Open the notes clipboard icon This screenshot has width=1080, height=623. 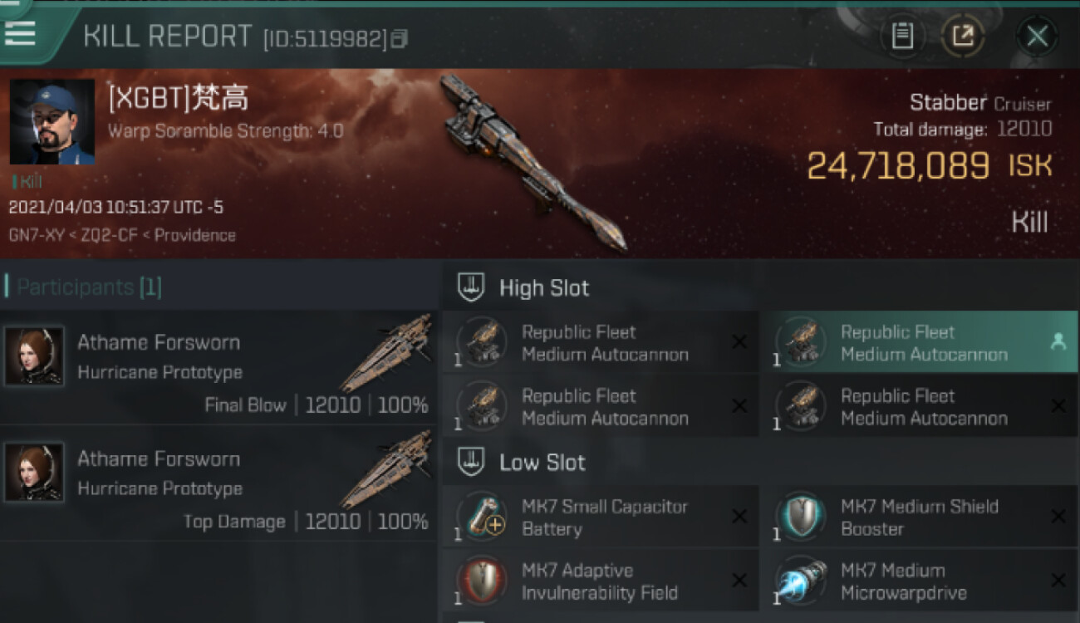tap(902, 37)
